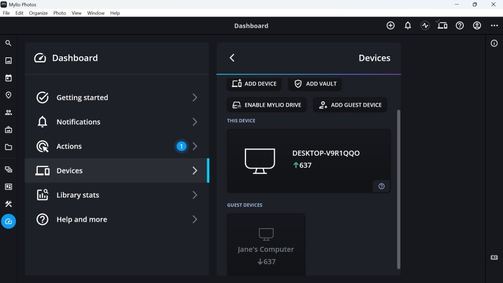Open People view in sidebar
This screenshot has height=283, width=503.
[8, 113]
